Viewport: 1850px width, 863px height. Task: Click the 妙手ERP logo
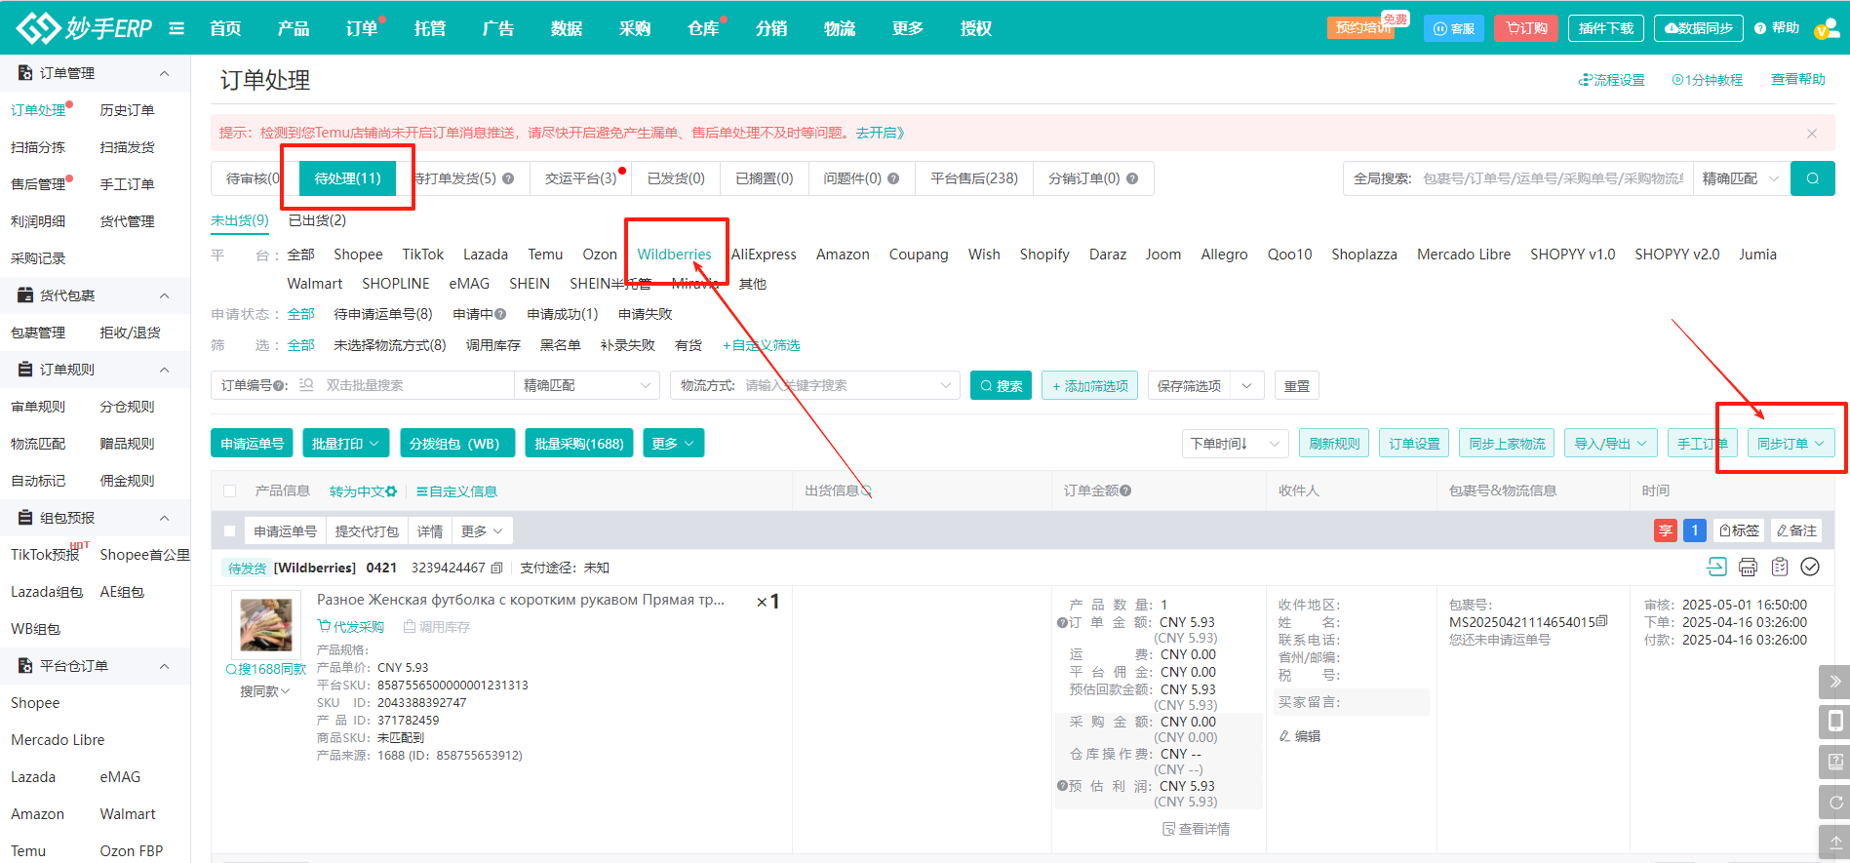85,28
